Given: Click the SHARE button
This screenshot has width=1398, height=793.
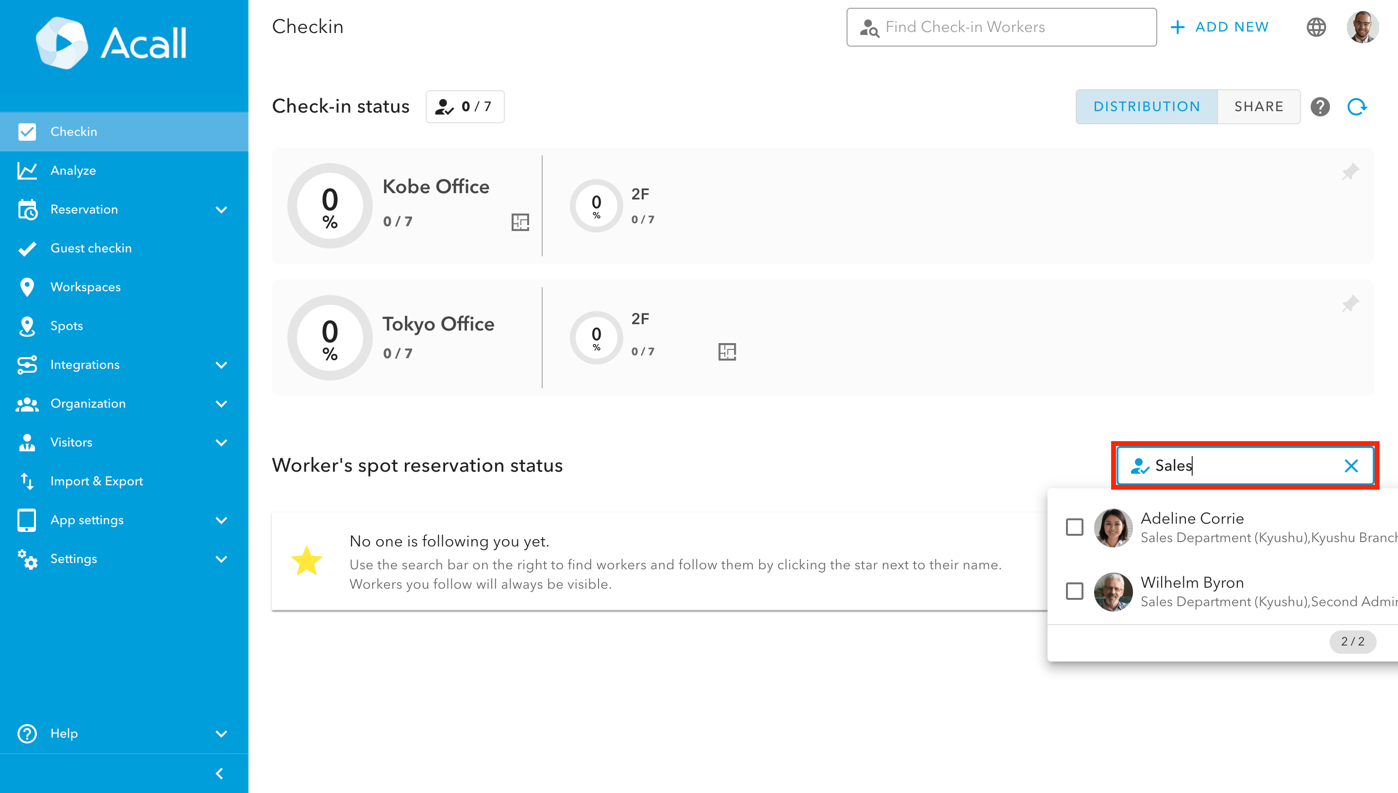Looking at the screenshot, I should pyautogui.click(x=1258, y=107).
